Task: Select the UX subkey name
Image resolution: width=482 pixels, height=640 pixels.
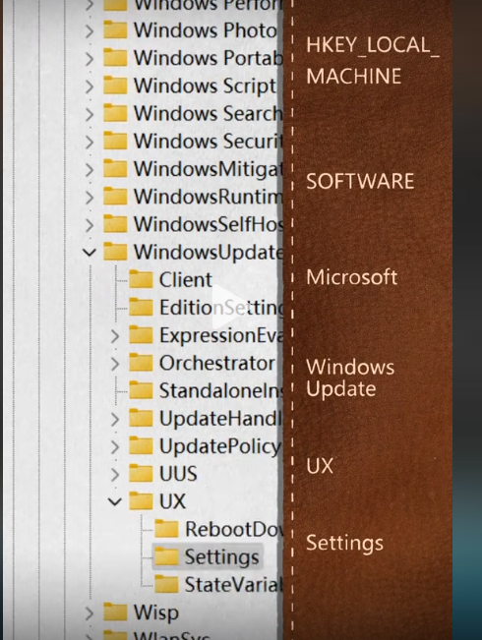Action: (172, 501)
